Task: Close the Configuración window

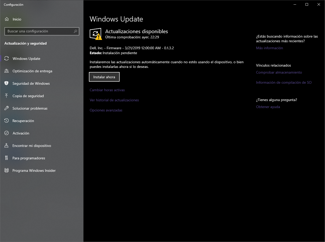Action: (x=319, y=4)
